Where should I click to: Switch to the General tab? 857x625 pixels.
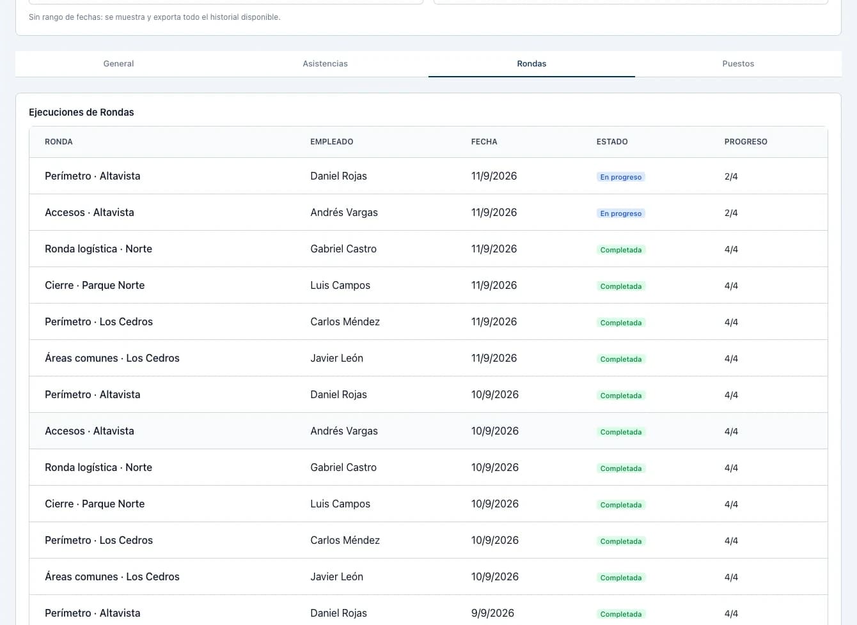click(x=118, y=64)
